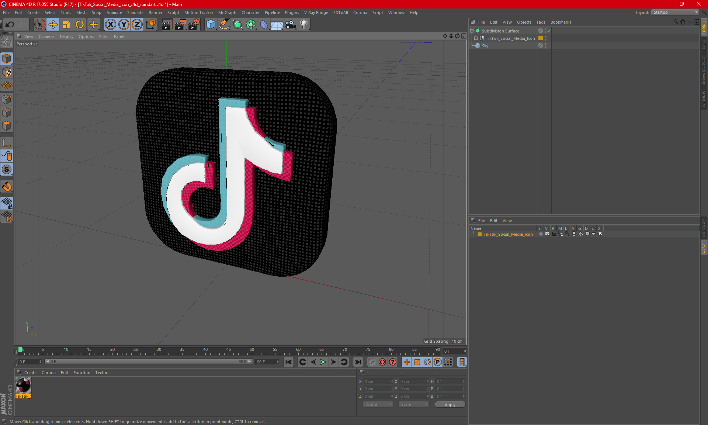Click timeline marker at frame 45
This screenshot has width=708, height=425.
(229, 350)
